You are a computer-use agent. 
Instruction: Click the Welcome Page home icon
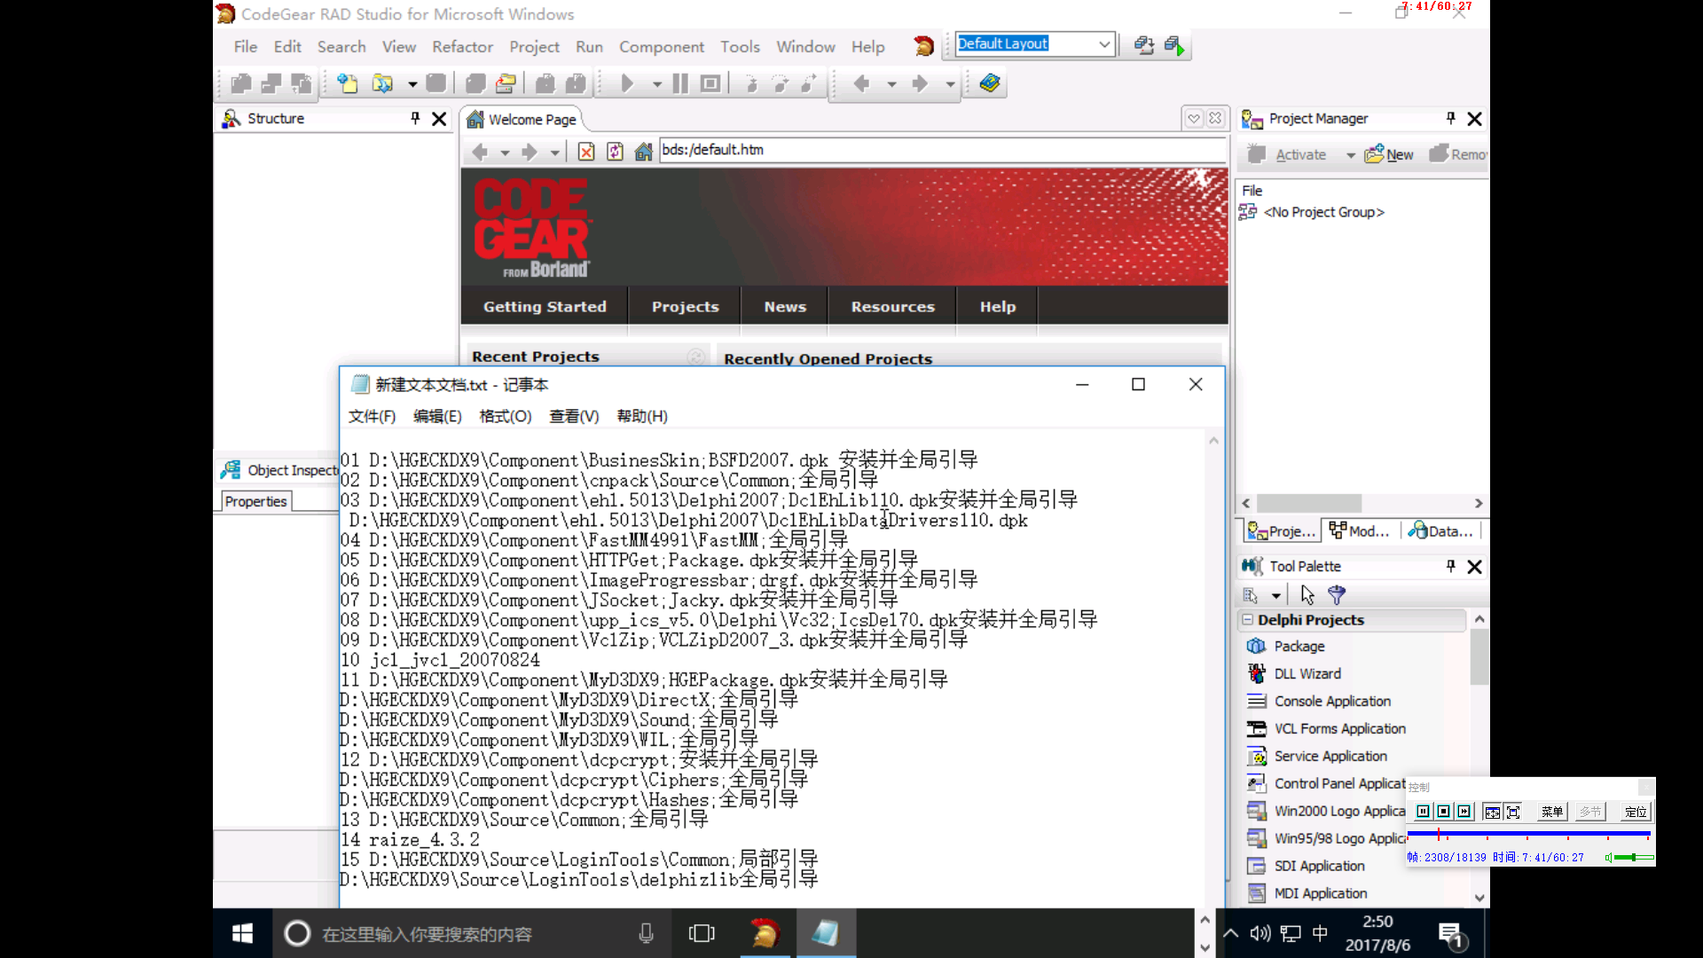(644, 152)
